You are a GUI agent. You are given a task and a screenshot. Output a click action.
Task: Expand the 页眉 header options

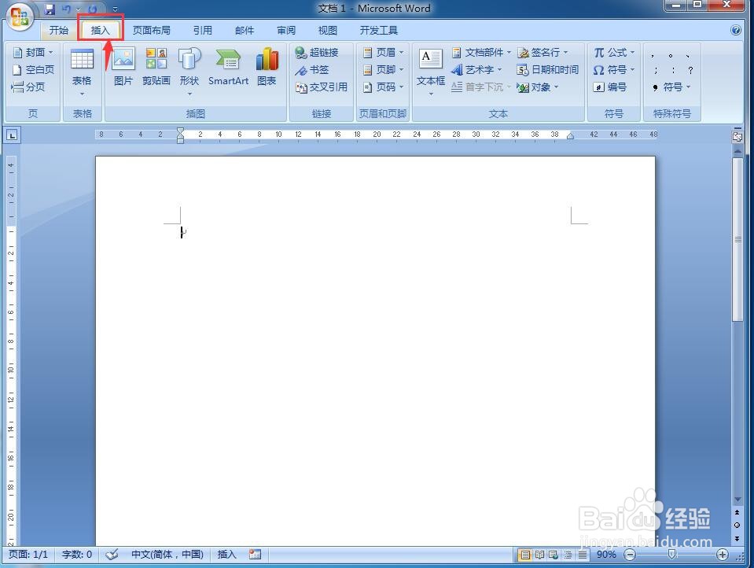click(x=383, y=52)
